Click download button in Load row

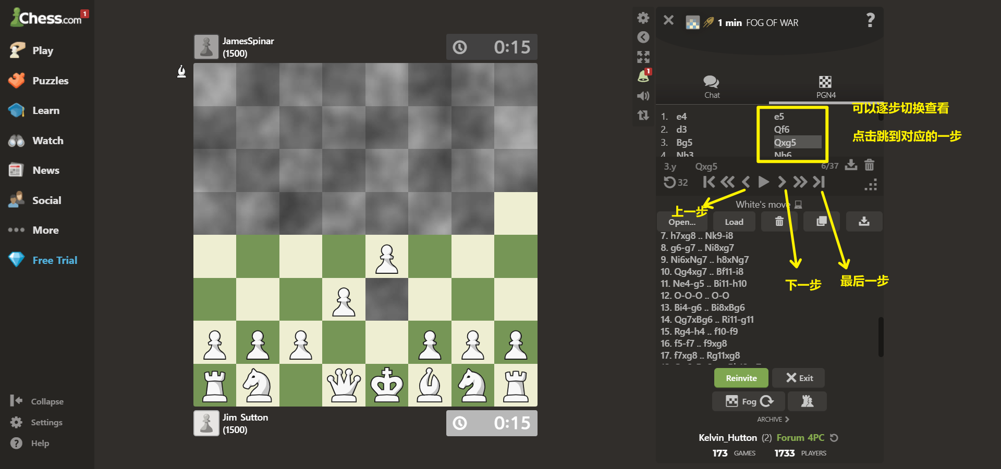pos(864,222)
